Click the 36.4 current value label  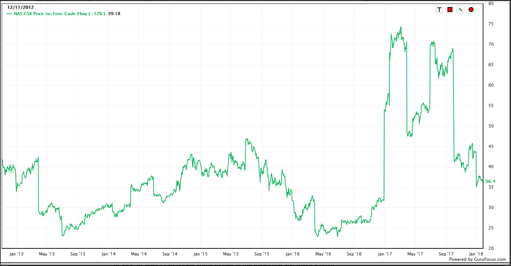tap(490, 181)
